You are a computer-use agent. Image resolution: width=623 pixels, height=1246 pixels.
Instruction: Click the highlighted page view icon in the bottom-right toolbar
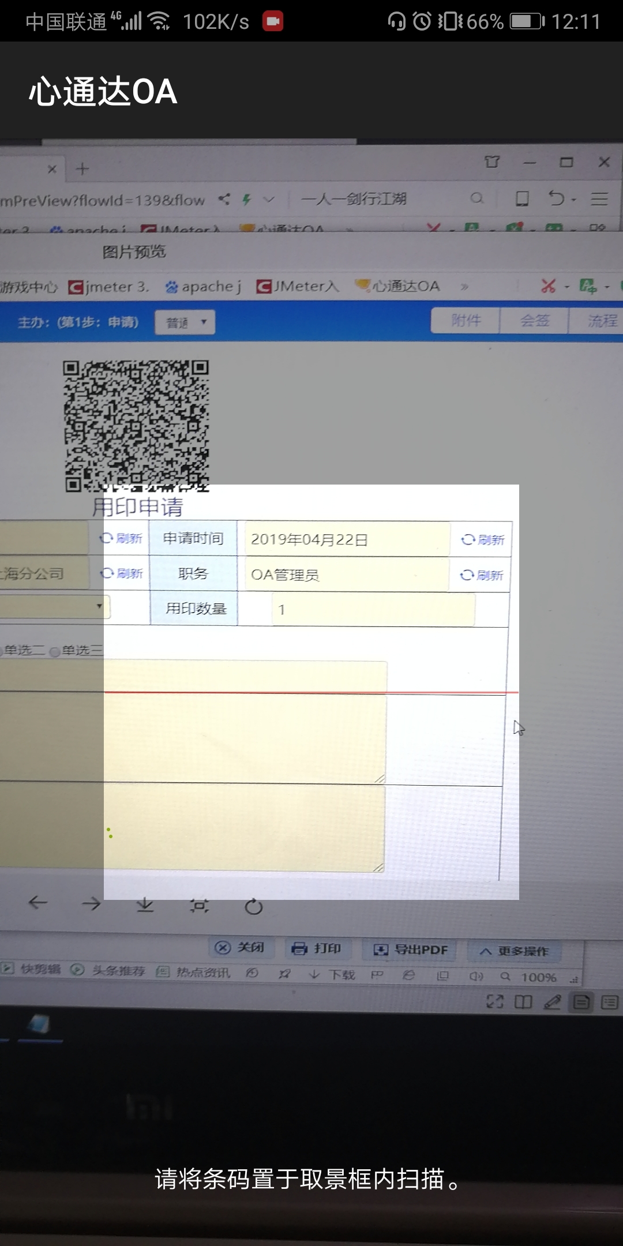[581, 1003]
